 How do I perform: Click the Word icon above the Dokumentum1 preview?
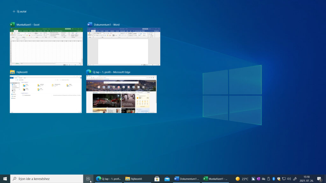click(90, 24)
